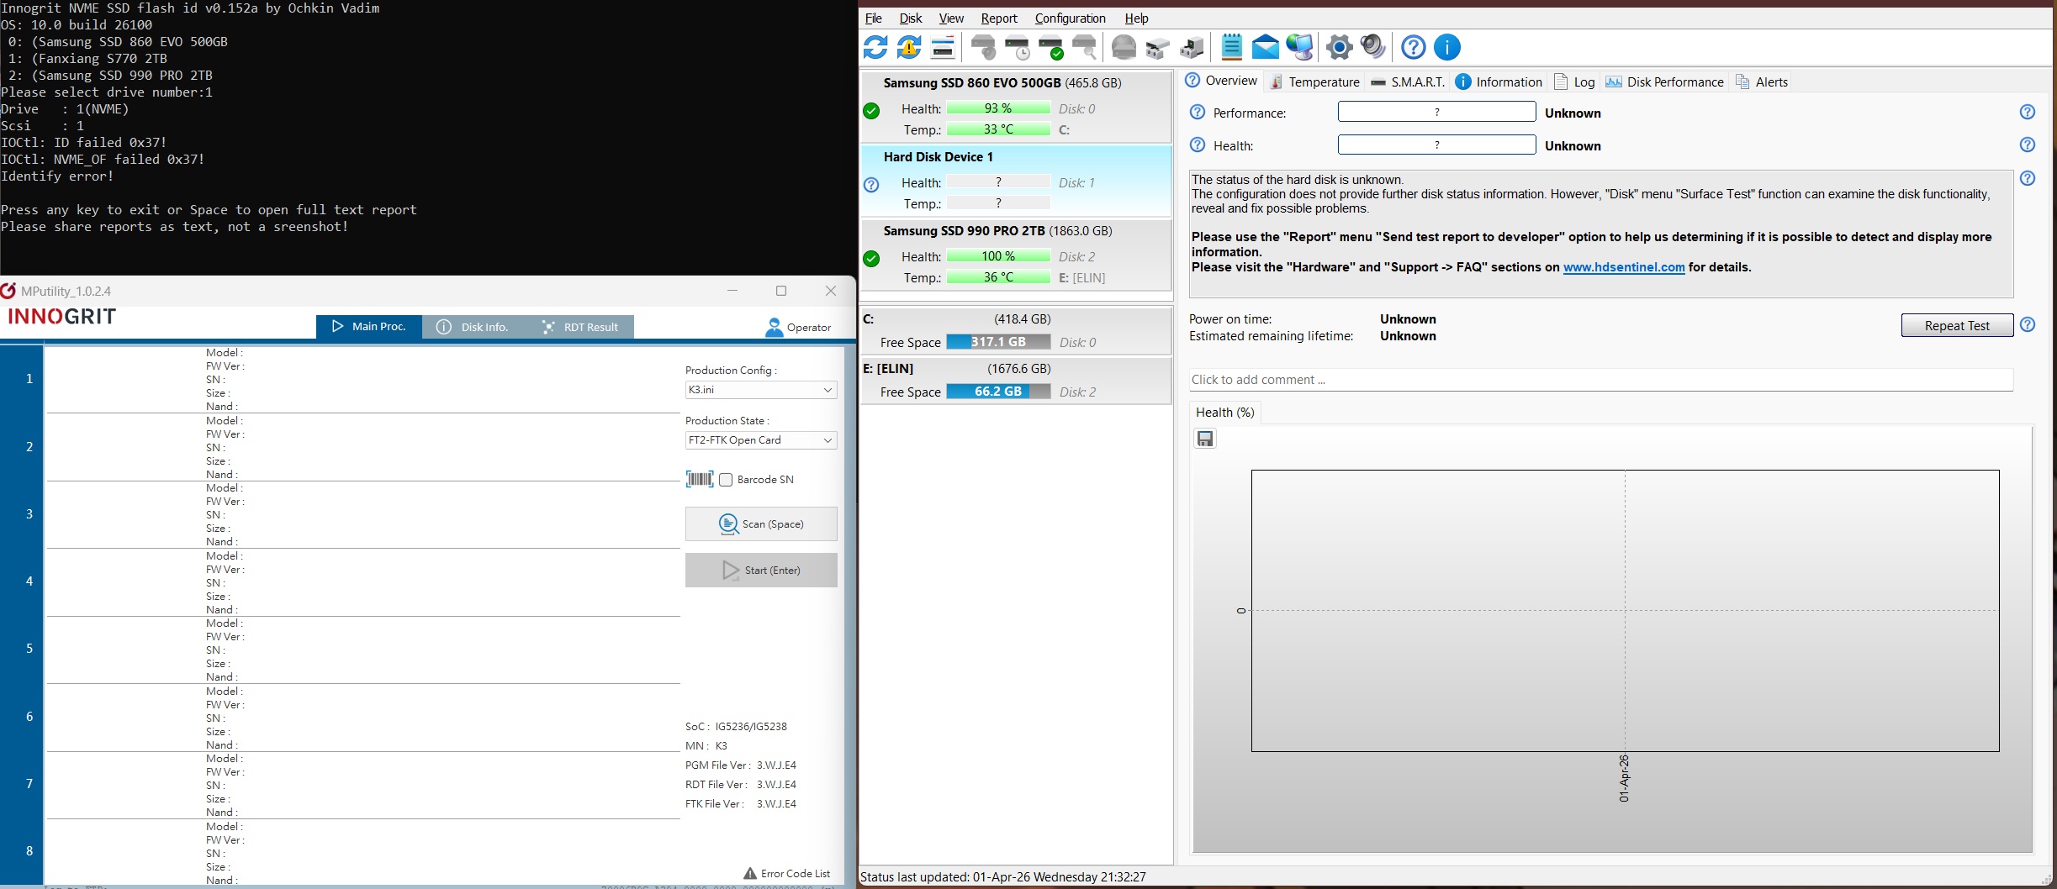Click the refresh icon with yellow warning triangle

pos(909,47)
